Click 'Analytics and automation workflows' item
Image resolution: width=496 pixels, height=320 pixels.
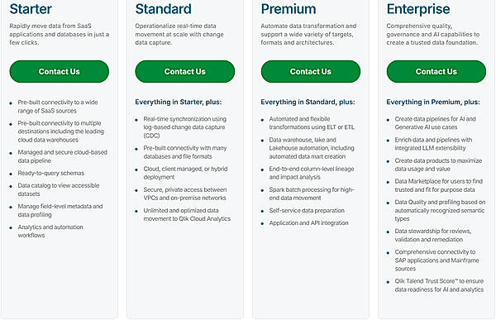50,231
